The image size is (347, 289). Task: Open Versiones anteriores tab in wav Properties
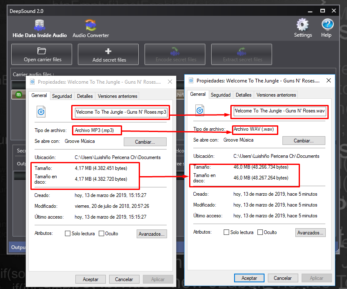pyautogui.click(x=276, y=95)
